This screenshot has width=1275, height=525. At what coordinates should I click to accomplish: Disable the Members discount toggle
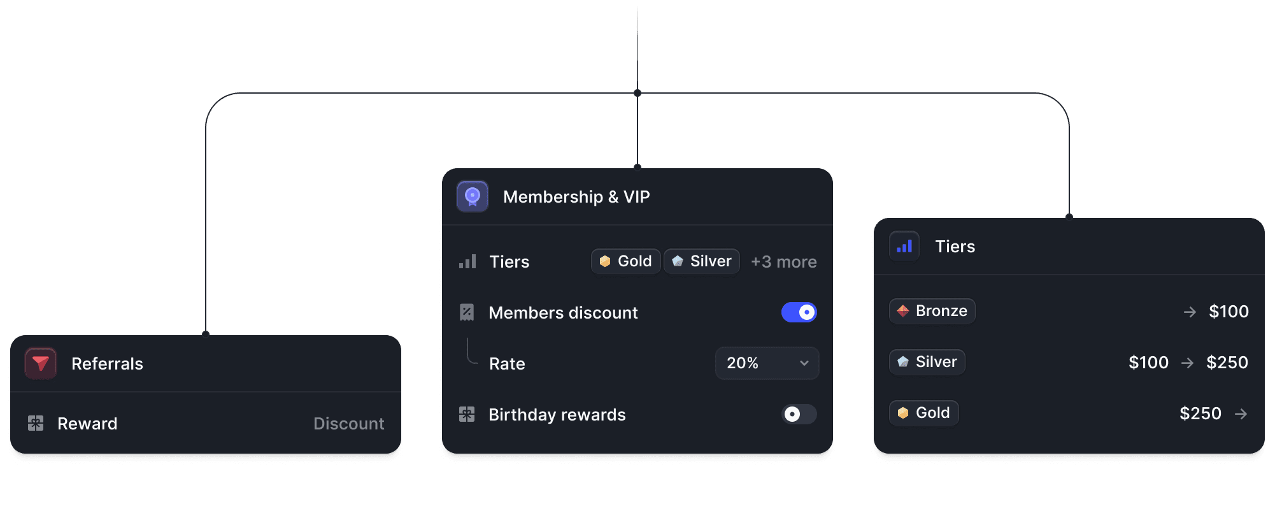(x=799, y=312)
